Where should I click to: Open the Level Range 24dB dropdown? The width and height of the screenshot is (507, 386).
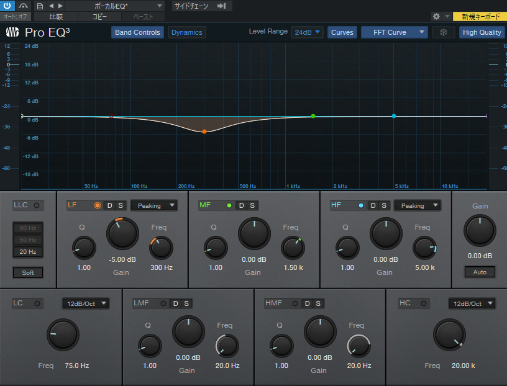pyautogui.click(x=307, y=32)
